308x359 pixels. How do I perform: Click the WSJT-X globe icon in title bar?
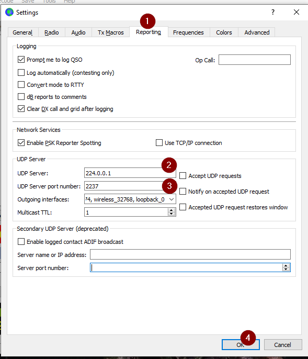pyautogui.click(x=9, y=12)
